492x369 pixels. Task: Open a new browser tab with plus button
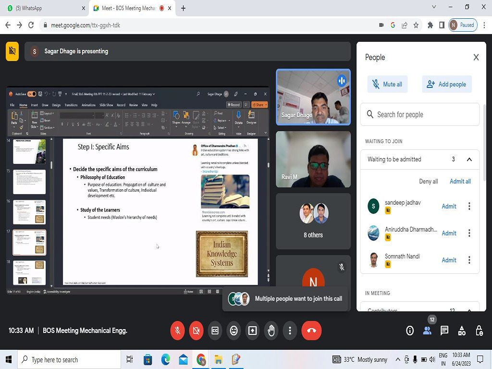[183, 8]
